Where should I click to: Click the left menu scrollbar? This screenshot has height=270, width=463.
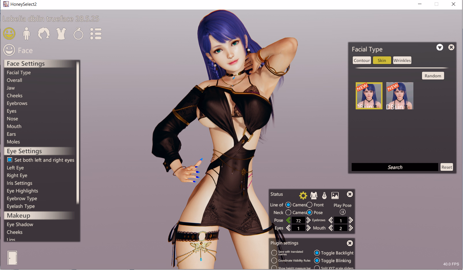tap(78, 133)
